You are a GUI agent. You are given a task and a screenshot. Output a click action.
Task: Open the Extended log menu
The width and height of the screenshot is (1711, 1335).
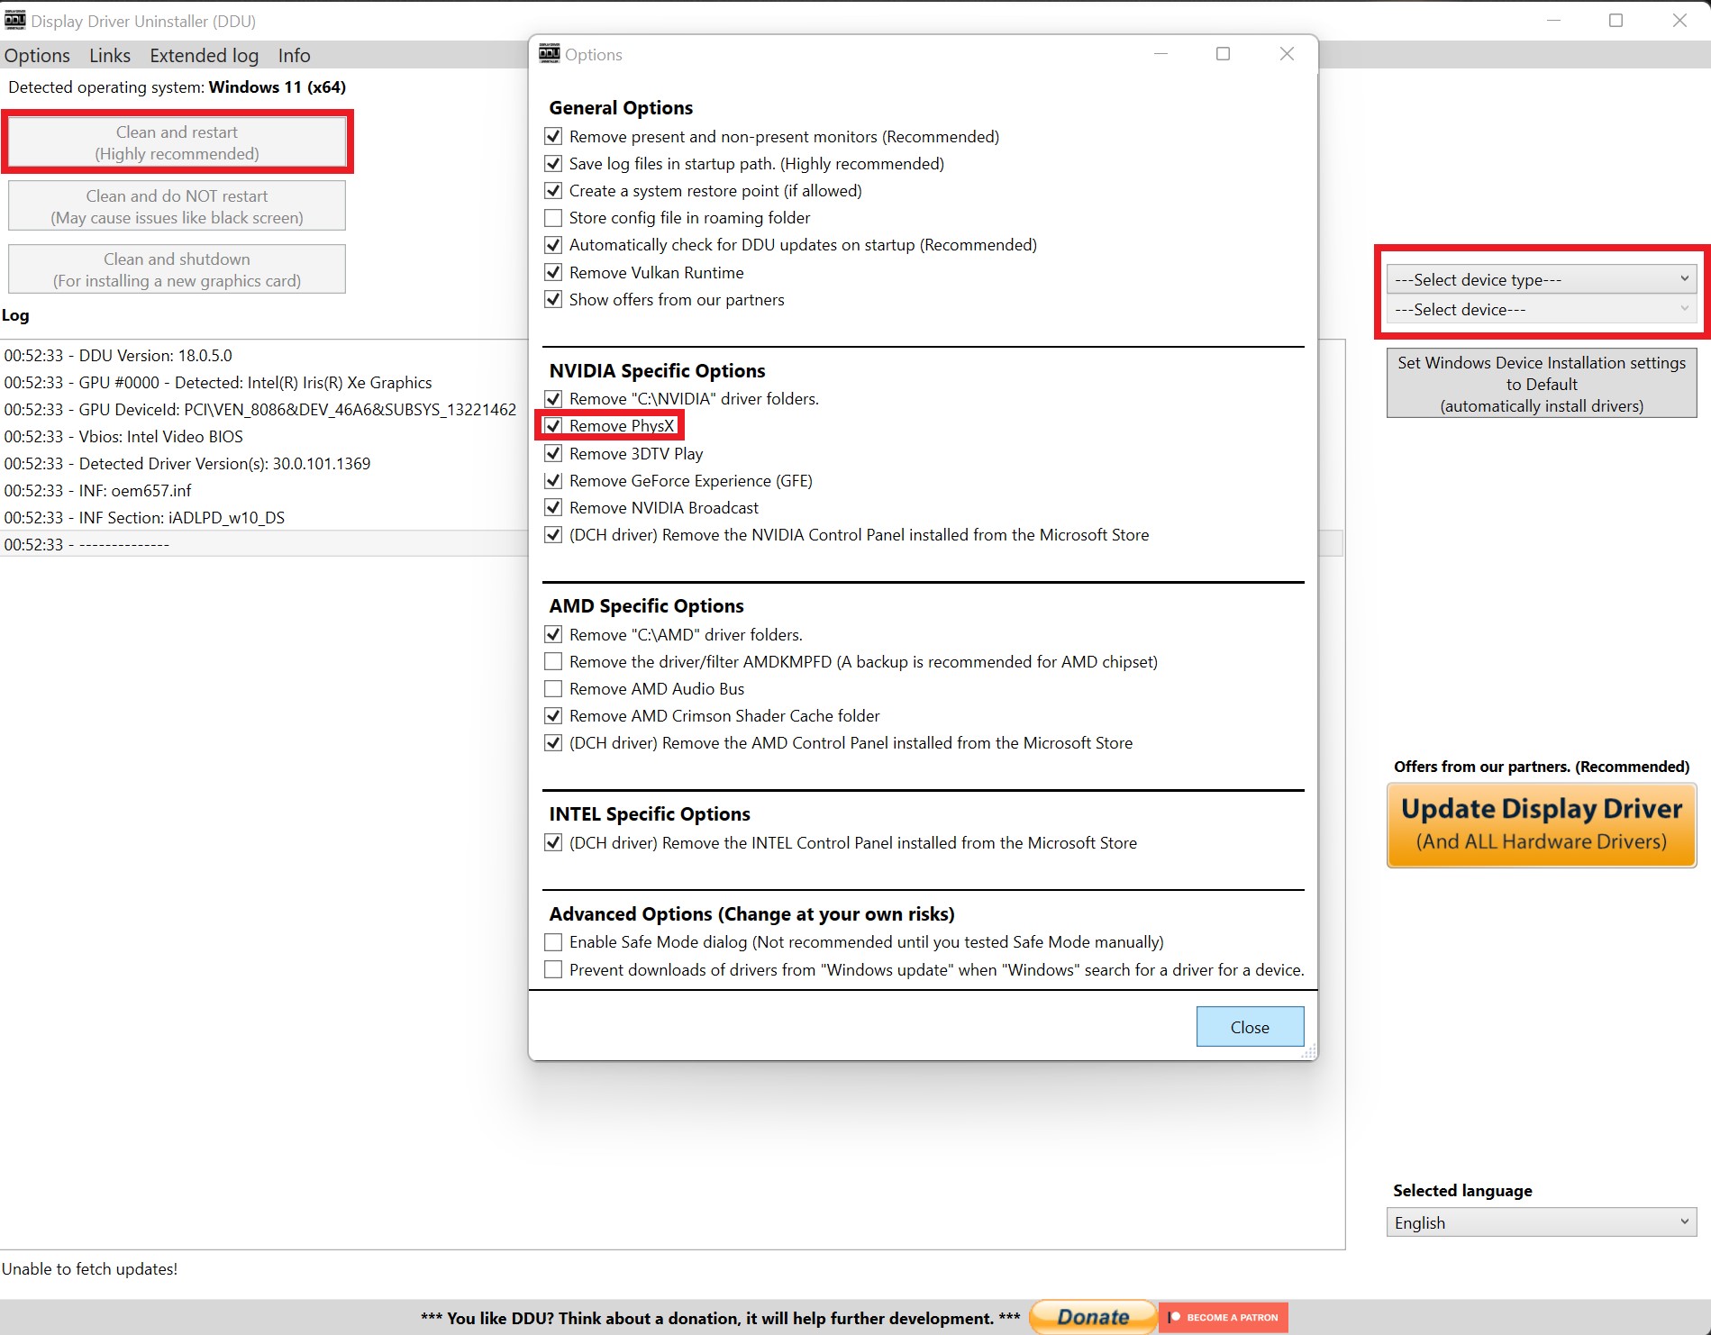204,56
